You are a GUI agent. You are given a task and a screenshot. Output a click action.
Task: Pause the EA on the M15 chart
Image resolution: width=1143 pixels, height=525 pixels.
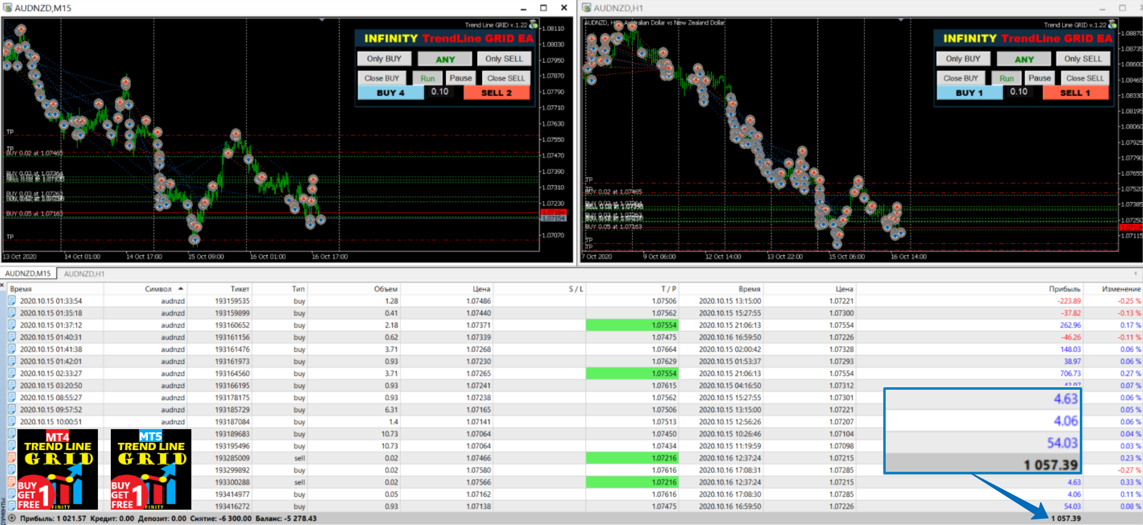(461, 78)
